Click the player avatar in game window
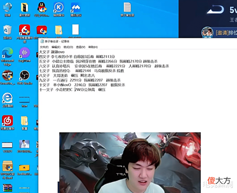This screenshot has width=237, height=193. pos(207,32)
